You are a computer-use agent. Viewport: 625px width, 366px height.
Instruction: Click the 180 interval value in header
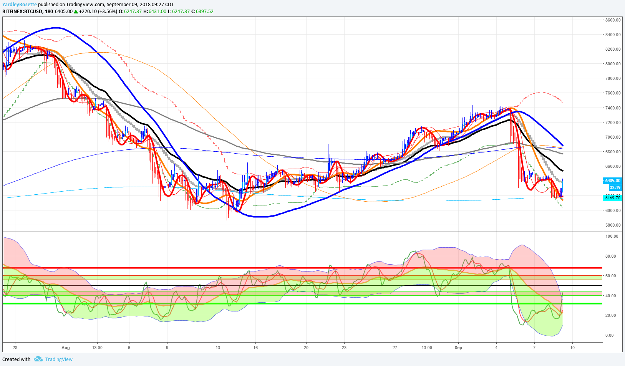coord(49,12)
